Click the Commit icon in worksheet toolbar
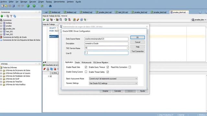Screen dimensions: 207x116 pyautogui.click(x=66, y=20)
